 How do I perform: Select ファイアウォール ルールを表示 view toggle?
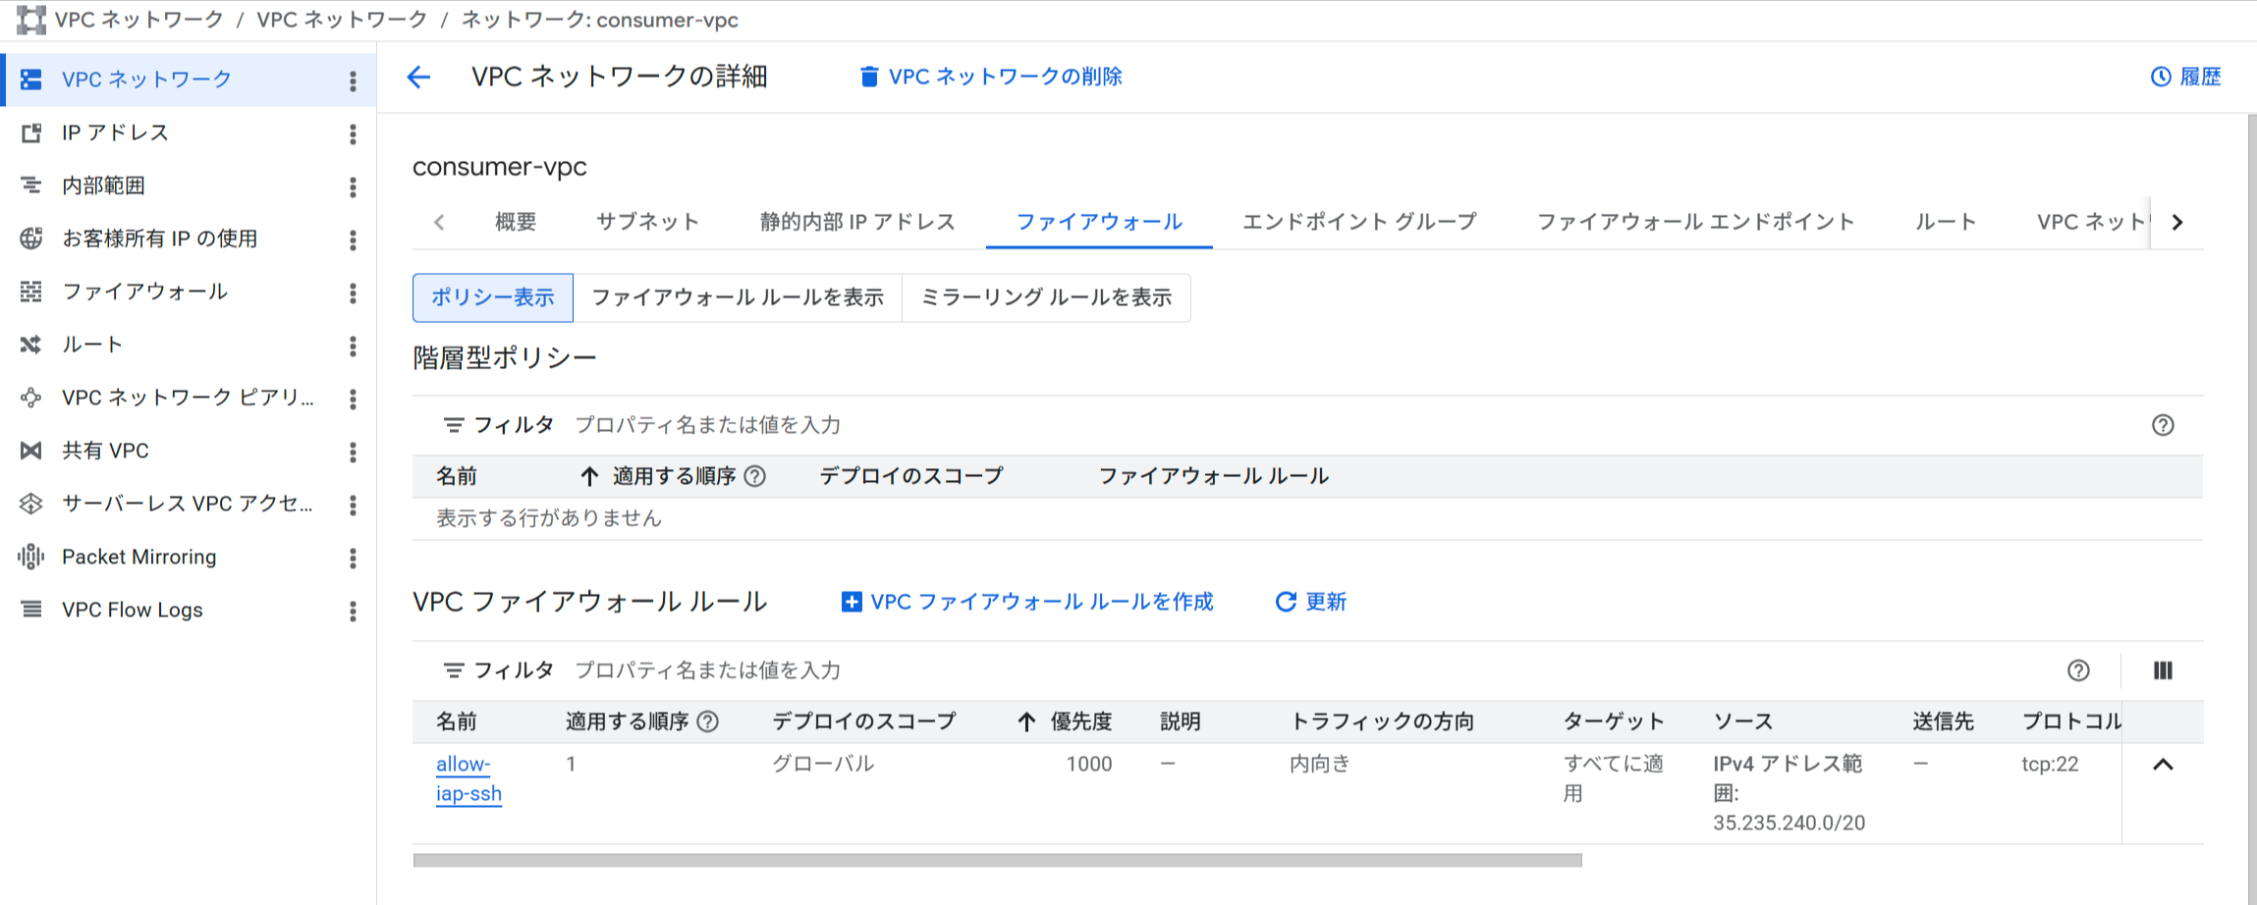coord(738,297)
